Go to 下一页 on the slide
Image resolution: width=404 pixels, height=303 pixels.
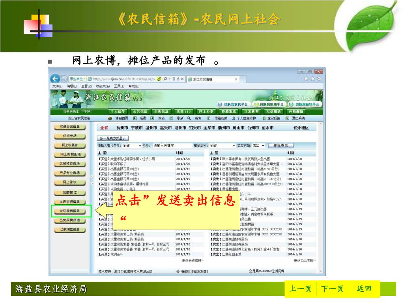(x=332, y=289)
